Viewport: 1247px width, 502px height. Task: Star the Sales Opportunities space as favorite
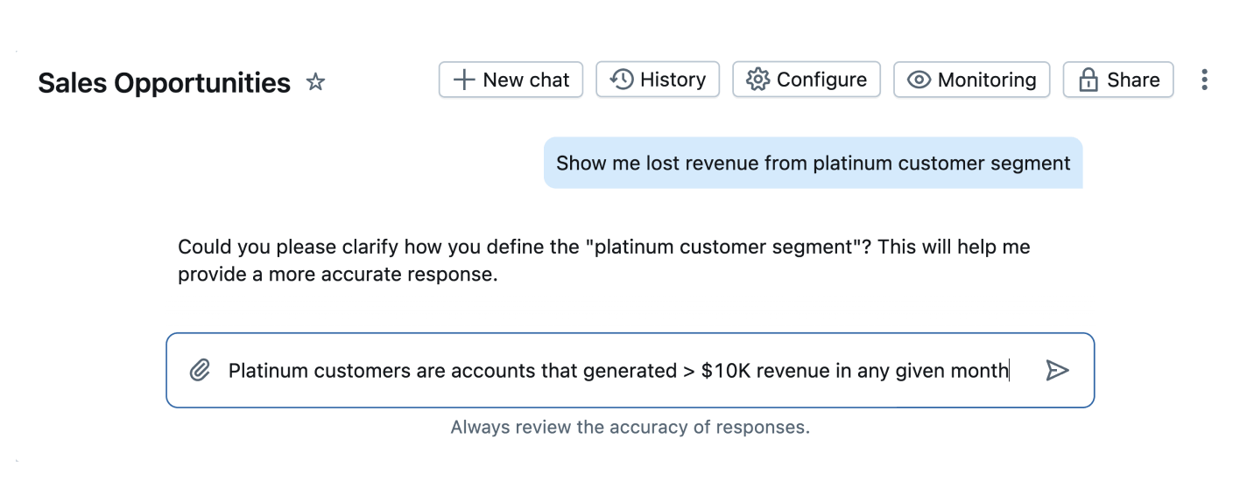click(x=315, y=82)
